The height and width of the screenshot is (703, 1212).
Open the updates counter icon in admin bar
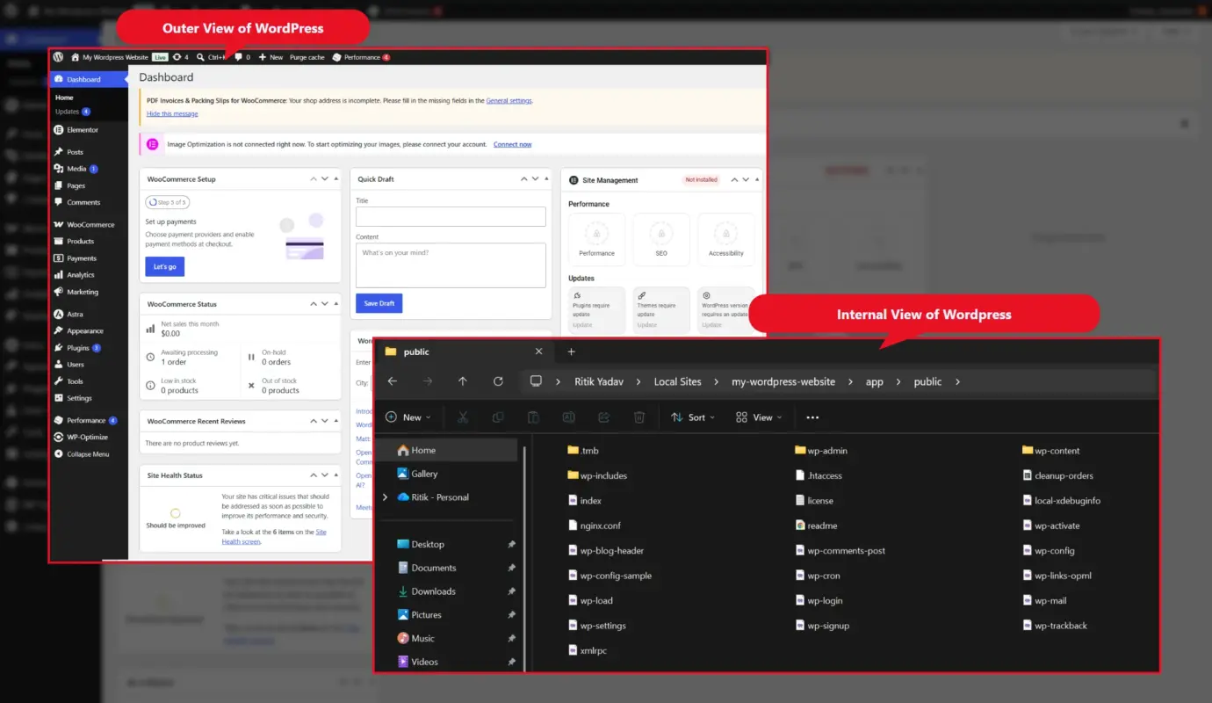180,57
